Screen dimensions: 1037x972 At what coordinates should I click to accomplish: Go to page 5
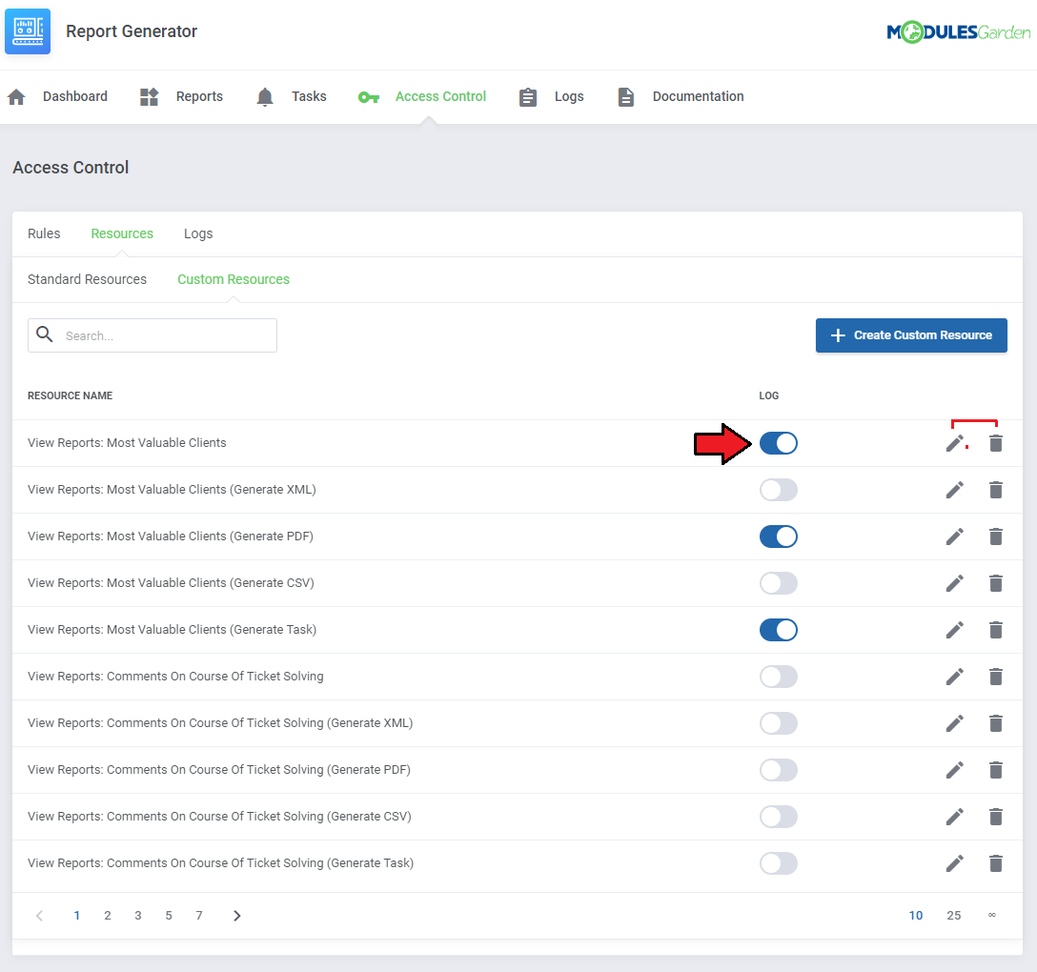169,916
